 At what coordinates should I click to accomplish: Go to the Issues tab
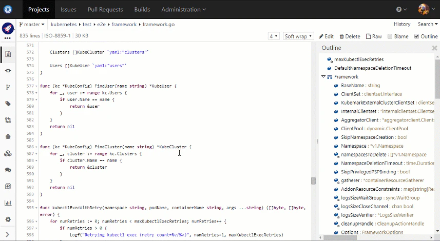68,10
